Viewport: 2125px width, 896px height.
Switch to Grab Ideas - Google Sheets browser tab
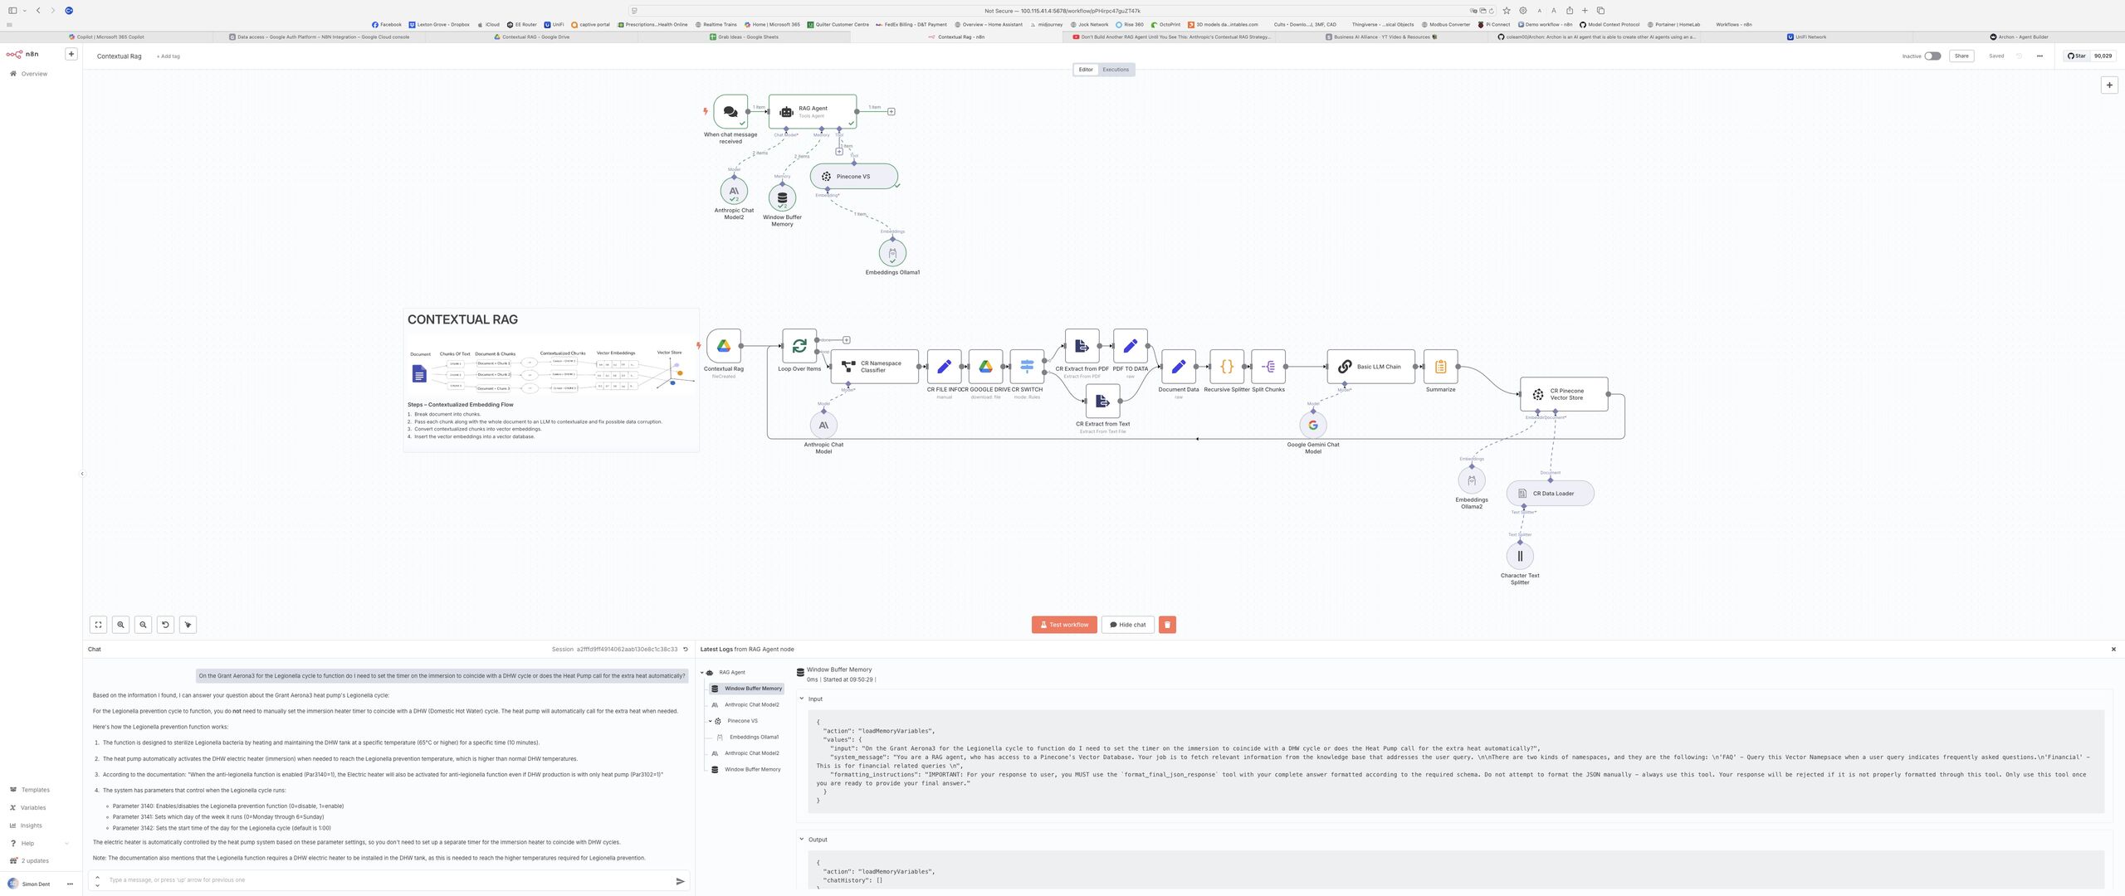[745, 37]
